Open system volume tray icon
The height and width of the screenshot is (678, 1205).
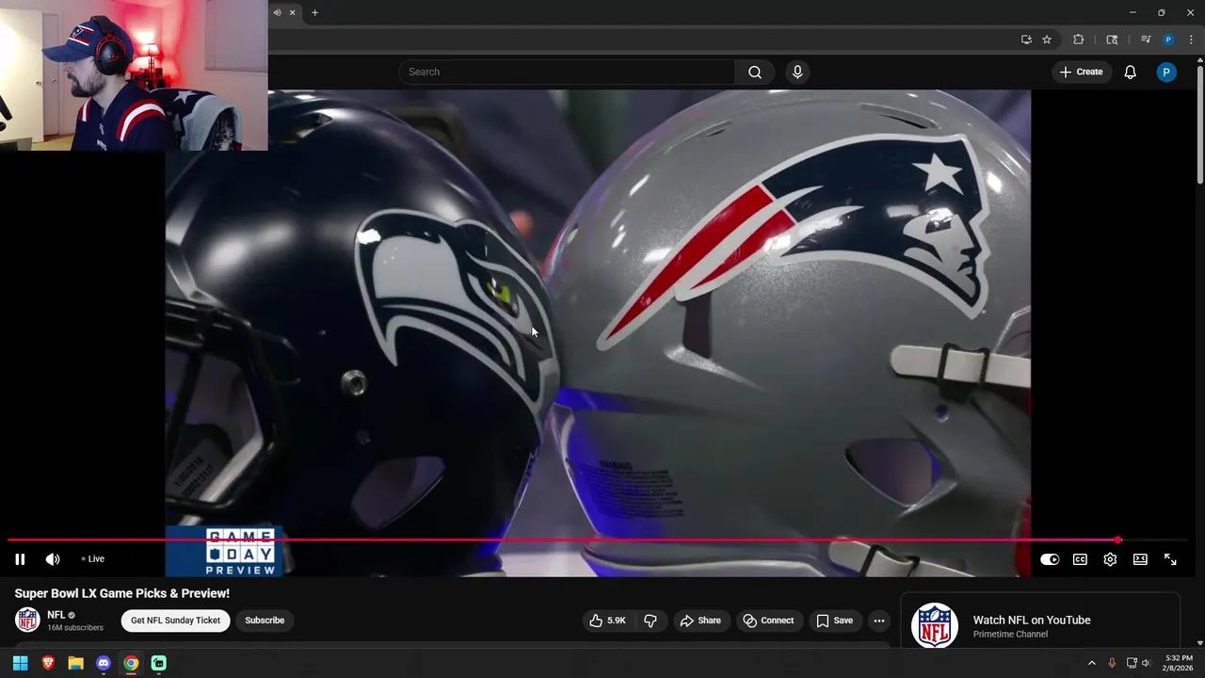[1146, 663]
